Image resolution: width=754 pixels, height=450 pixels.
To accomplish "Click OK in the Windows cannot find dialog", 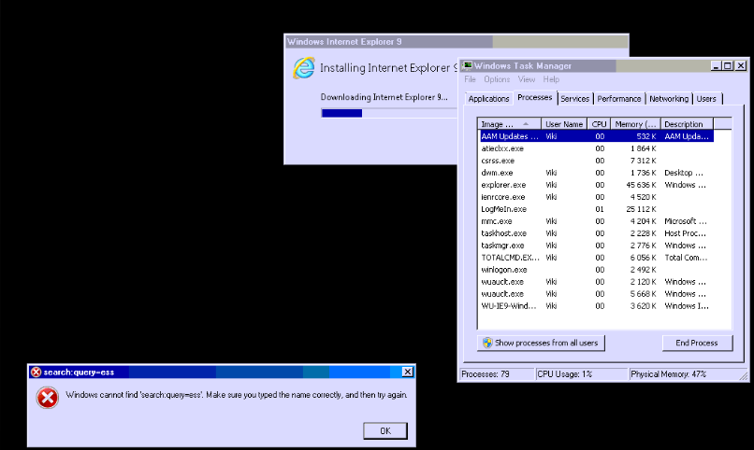I will click(x=385, y=430).
